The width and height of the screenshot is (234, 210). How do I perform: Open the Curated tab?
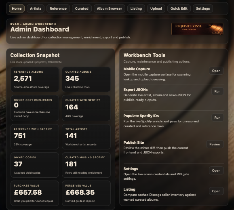[x=82, y=8]
